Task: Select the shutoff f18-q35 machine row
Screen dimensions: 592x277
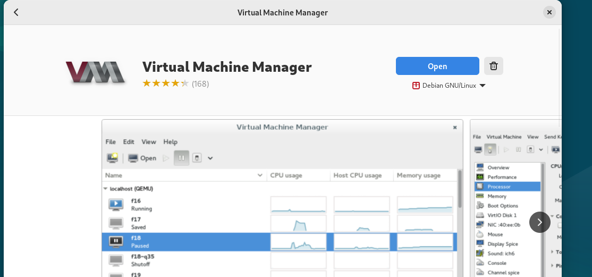Action: point(280,261)
